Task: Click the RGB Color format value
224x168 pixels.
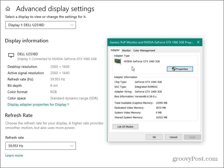Action: point(54,92)
